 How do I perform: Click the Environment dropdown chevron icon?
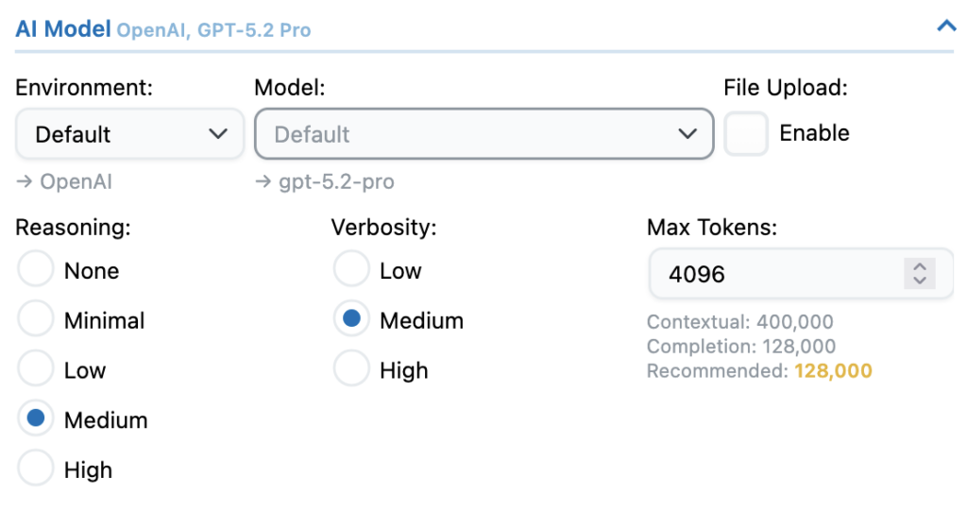coord(217,134)
